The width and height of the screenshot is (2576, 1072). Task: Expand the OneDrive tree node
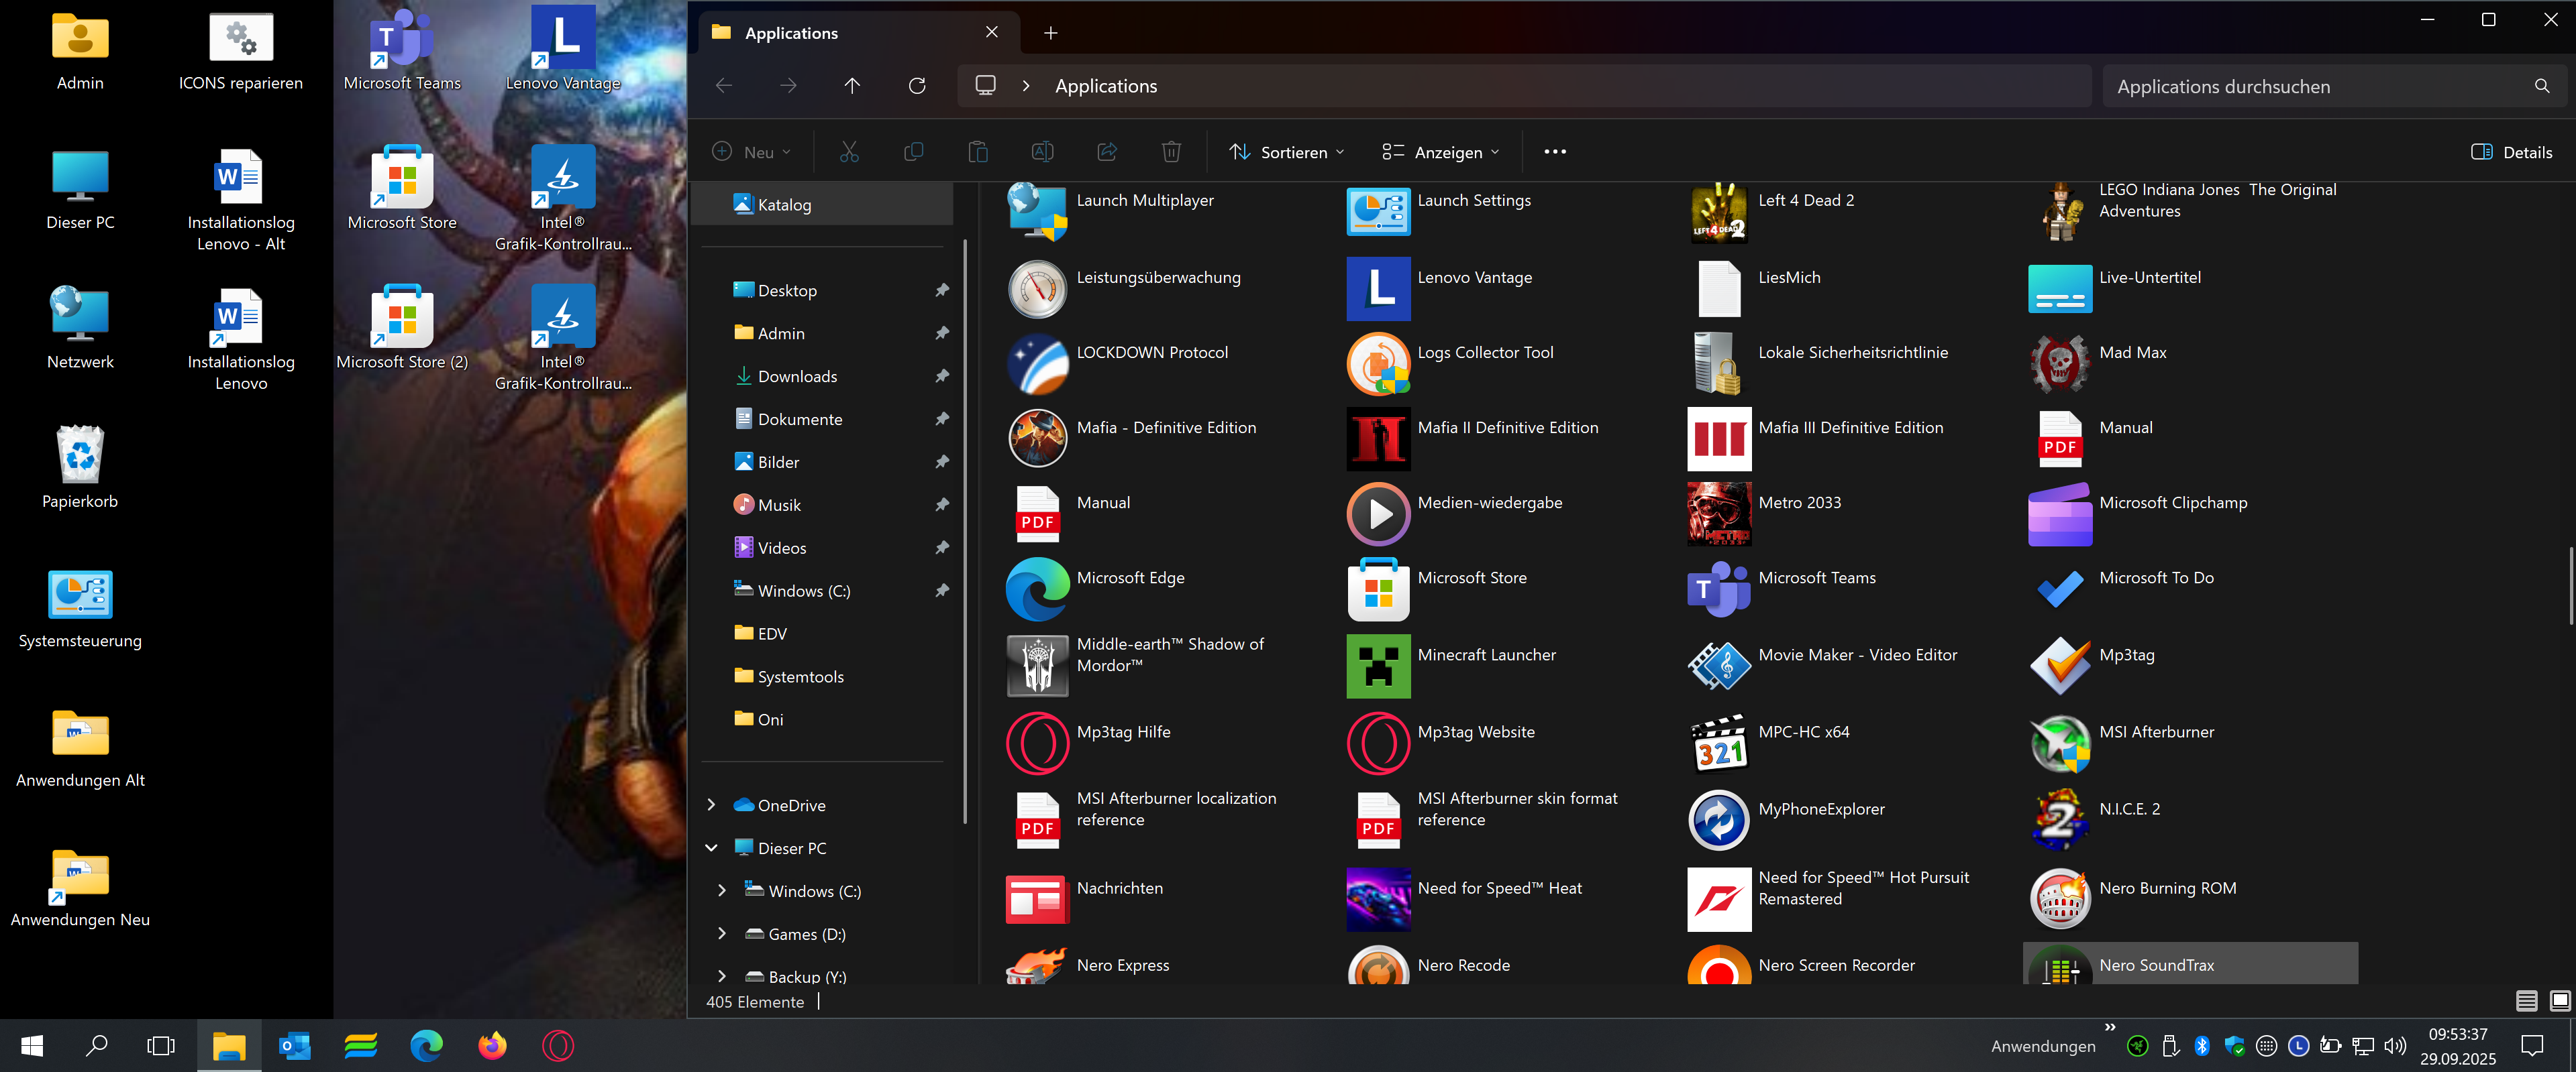coord(711,805)
